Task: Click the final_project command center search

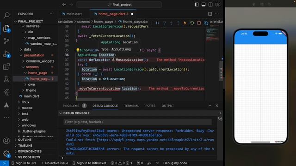Action: pyautogui.click(x=119, y=5)
